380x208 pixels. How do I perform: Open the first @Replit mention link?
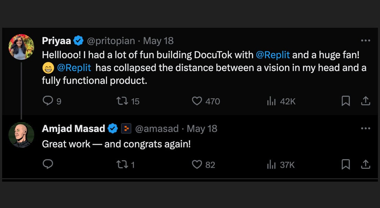click(273, 55)
